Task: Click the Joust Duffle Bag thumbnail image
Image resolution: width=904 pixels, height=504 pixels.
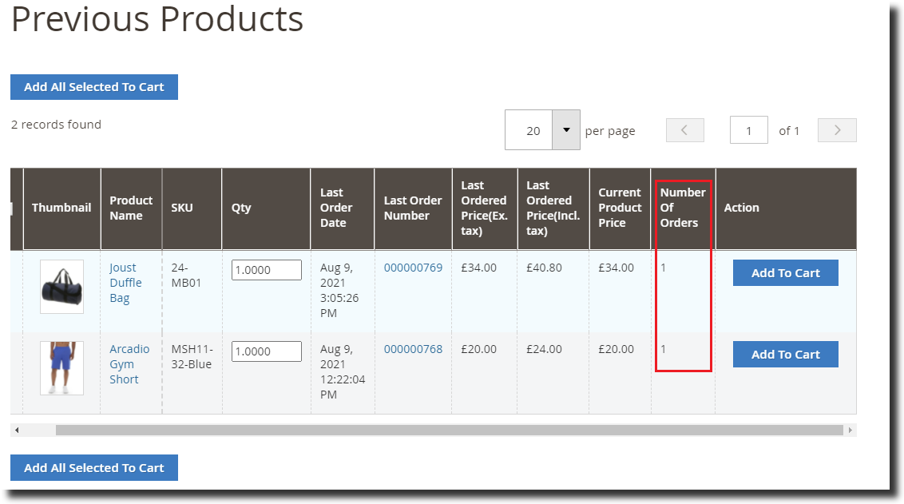Action: pos(61,286)
